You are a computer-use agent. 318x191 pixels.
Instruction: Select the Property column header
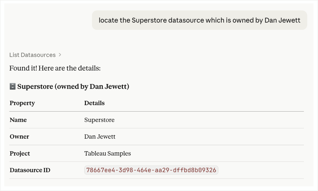[22, 103]
